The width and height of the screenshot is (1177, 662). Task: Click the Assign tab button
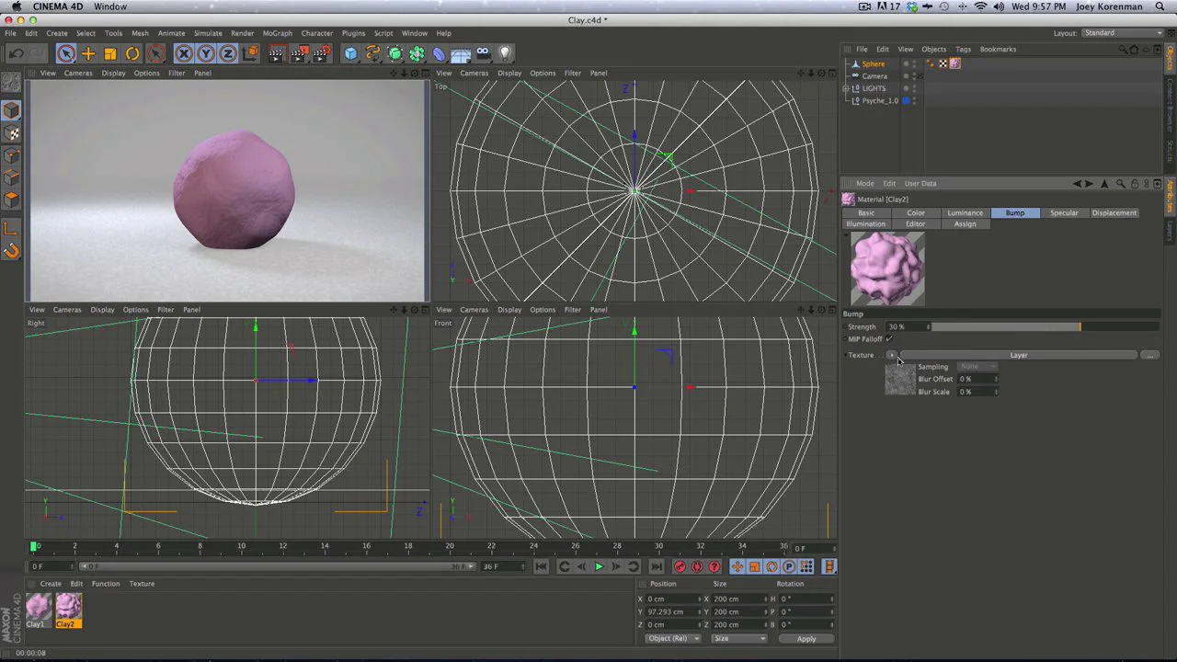tap(965, 223)
